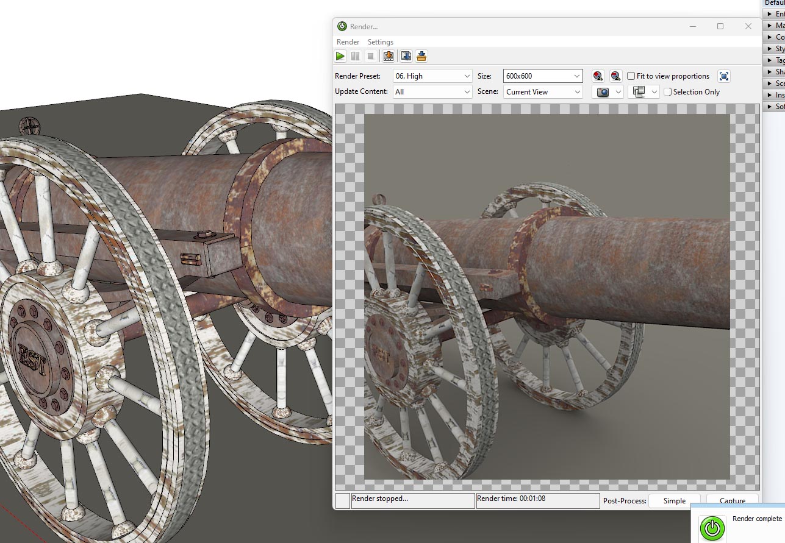This screenshot has width=785, height=543.
Task: Click the rendered cannon image preview
Action: pos(547,297)
